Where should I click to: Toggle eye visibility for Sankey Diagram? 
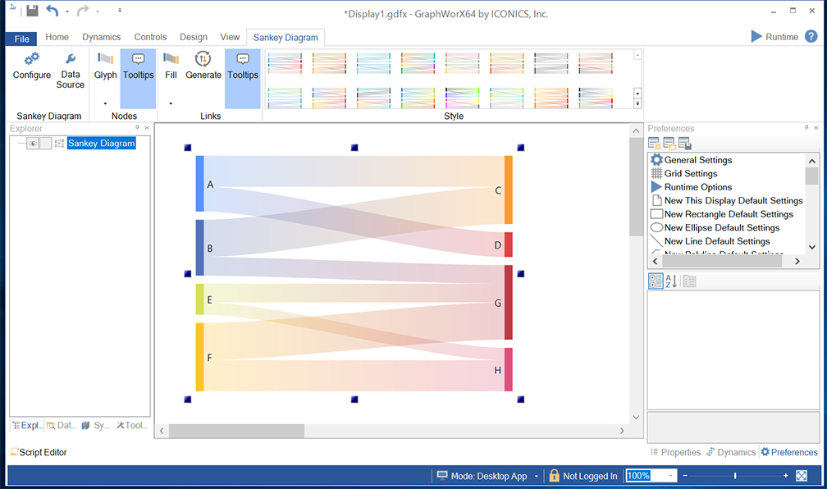33,144
